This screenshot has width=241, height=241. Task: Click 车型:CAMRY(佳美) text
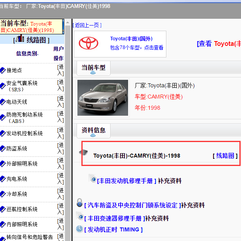coord(159,97)
